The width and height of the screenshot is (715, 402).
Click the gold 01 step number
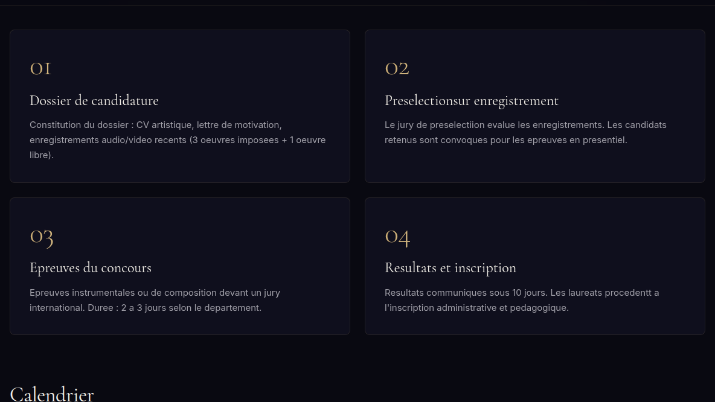pyautogui.click(x=40, y=68)
